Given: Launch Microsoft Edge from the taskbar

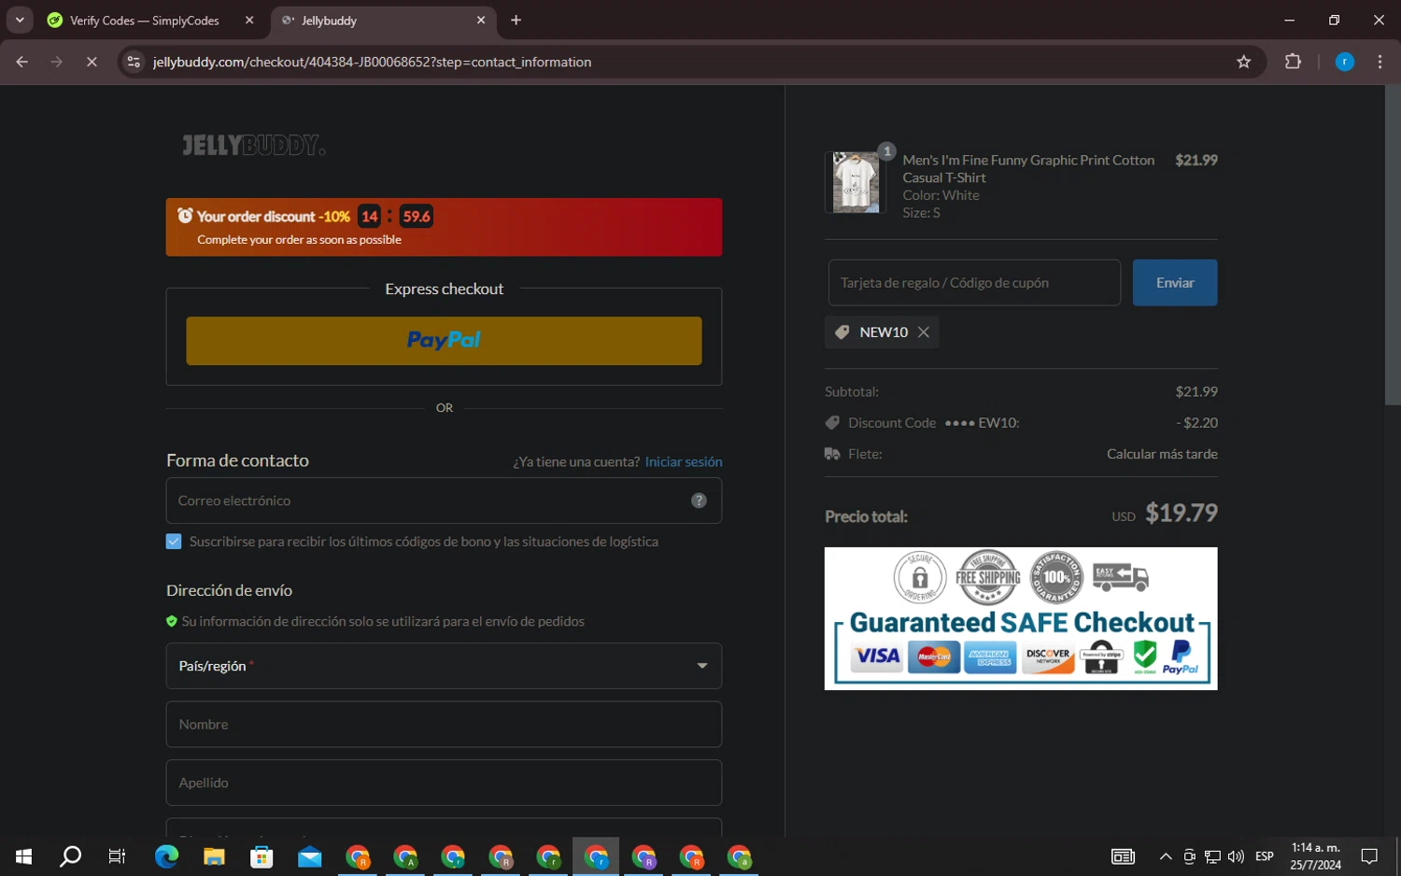Looking at the screenshot, I should pos(166,856).
